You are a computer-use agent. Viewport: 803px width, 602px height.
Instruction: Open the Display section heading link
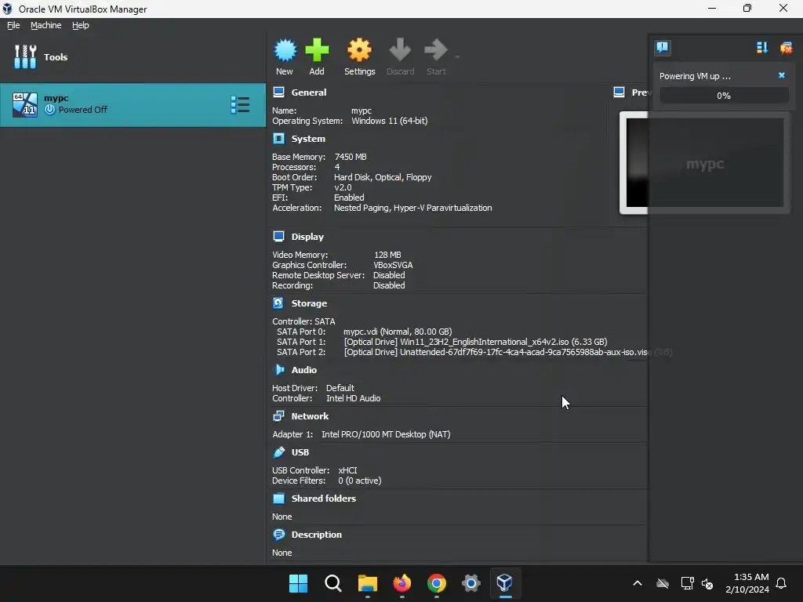[x=307, y=237]
